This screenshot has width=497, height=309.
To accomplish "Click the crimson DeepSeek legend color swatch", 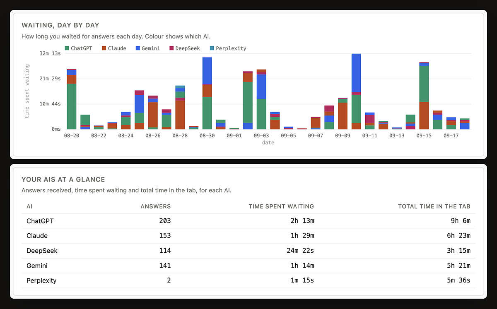I will 171,48.
